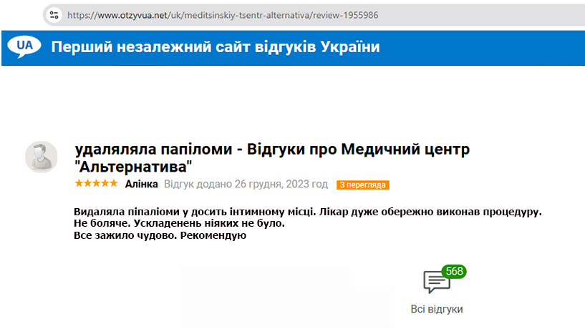The image size is (585, 329).
Task: Click the line "Все зажило чудово. Рекомендую"
Action: click(160, 235)
